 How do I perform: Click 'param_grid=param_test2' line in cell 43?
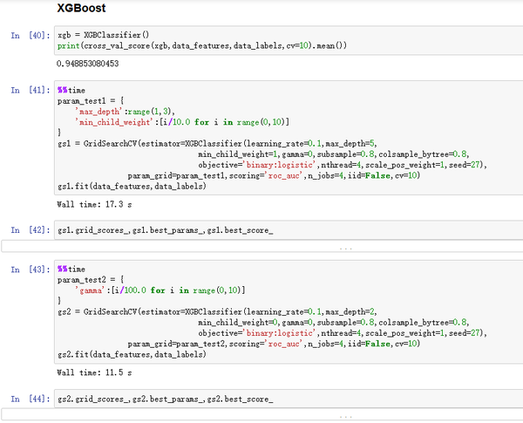[274, 344]
